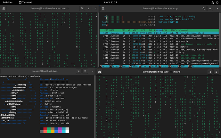221x138 pixels.
Task: Select cmatrix process row PID 4013
Action: coord(159,47)
